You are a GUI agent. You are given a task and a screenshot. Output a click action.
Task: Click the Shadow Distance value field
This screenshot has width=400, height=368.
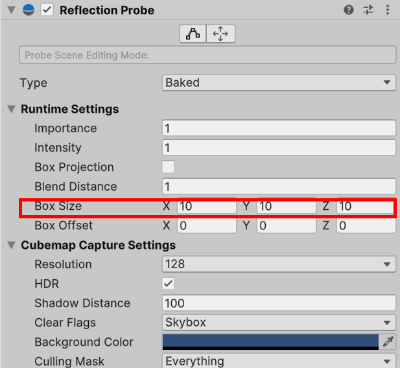pos(279,303)
